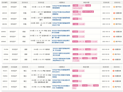The width and height of the screenshot is (123, 92).
Task: Open the 中控台异响 description link for complaint 683315
Action: pyautogui.click(x=61, y=13)
